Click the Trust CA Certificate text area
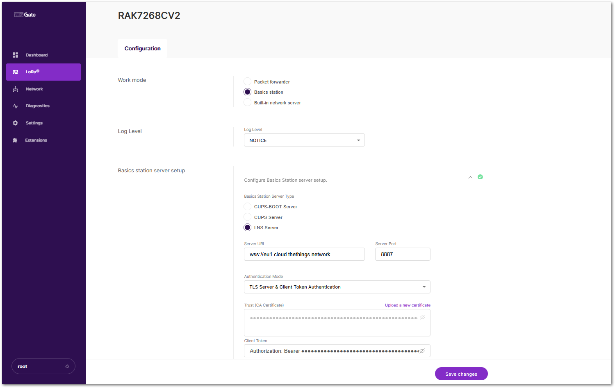 click(x=337, y=323)
